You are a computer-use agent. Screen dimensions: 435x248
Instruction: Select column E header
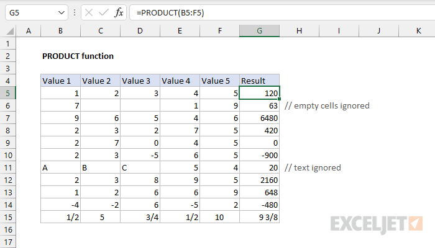coord(180,31)
